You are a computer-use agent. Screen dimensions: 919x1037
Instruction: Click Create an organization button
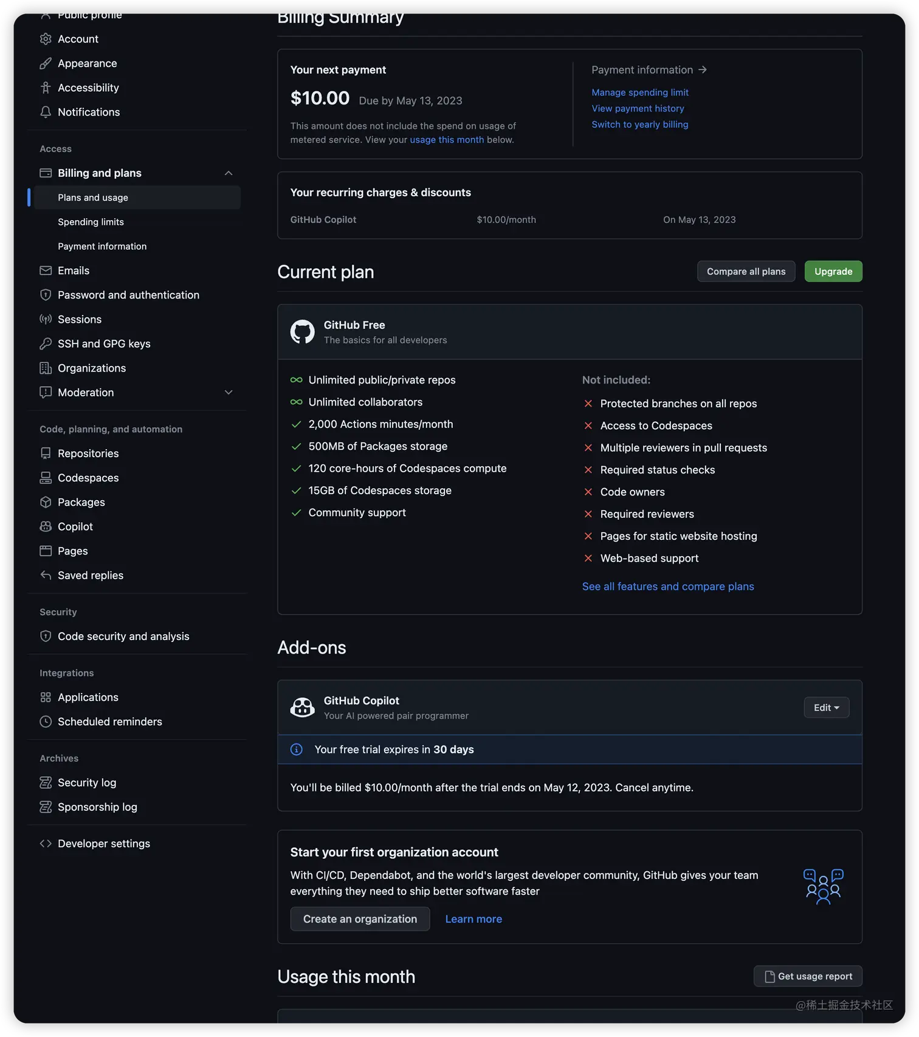[360, 919]
